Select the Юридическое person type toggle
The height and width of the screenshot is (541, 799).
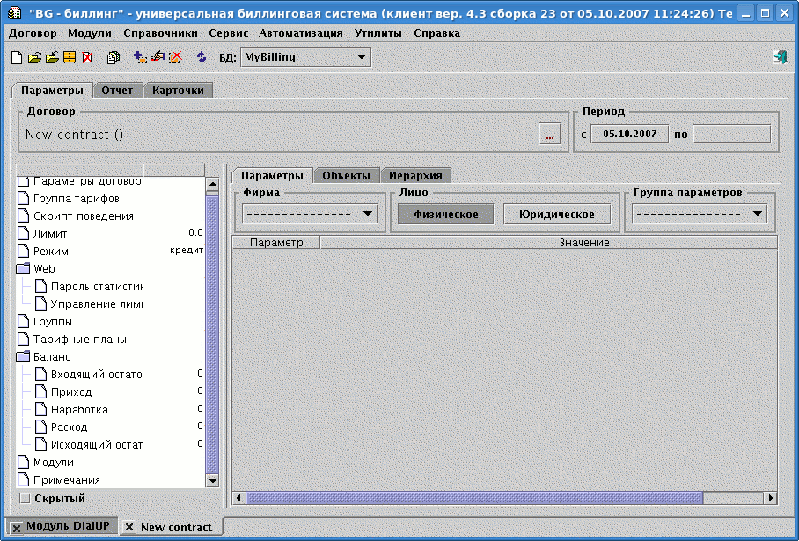pos(557,214)
